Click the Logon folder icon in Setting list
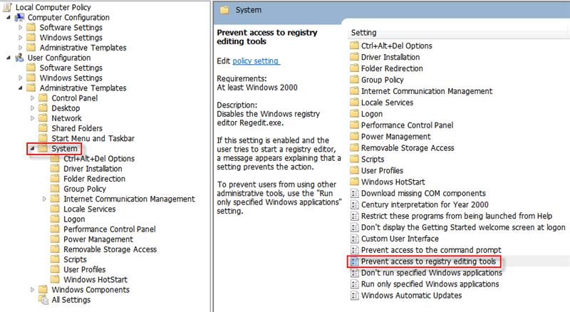This screenshot has height=312, width=570. (354, 113)
